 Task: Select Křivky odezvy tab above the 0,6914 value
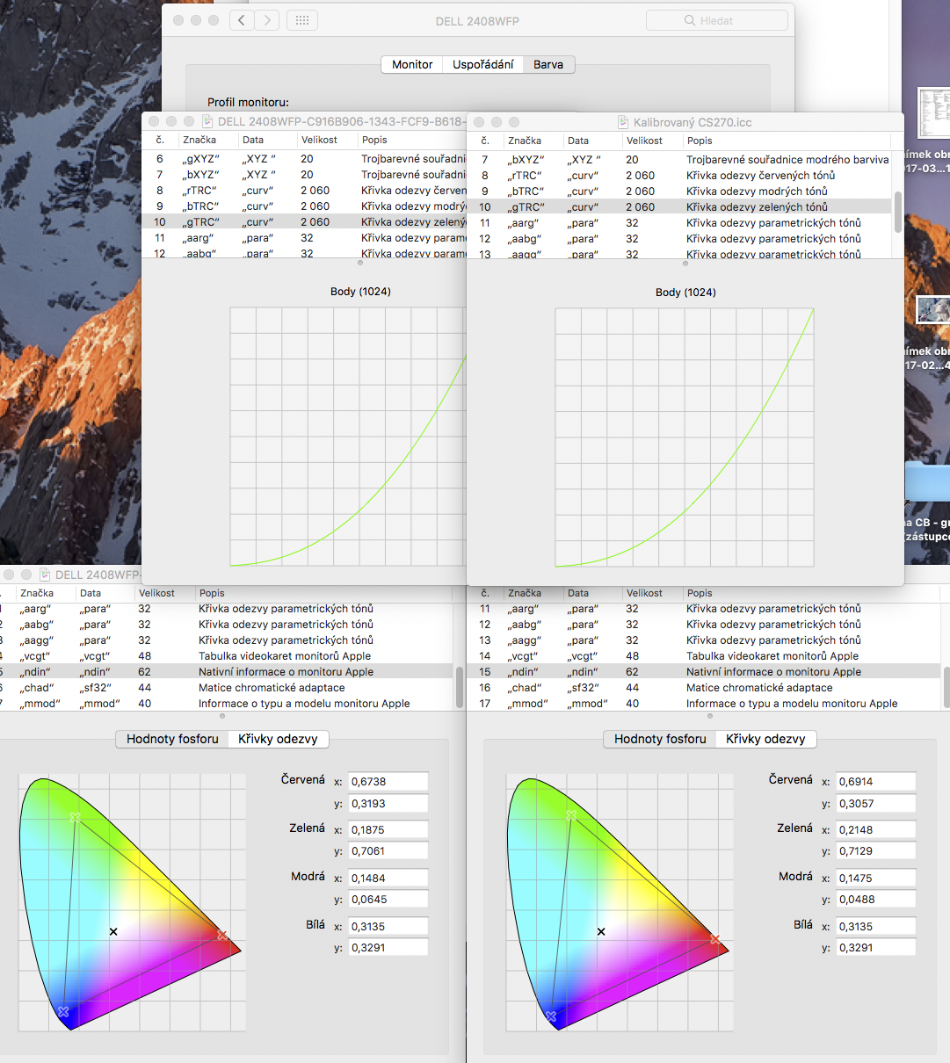[765, 739]
